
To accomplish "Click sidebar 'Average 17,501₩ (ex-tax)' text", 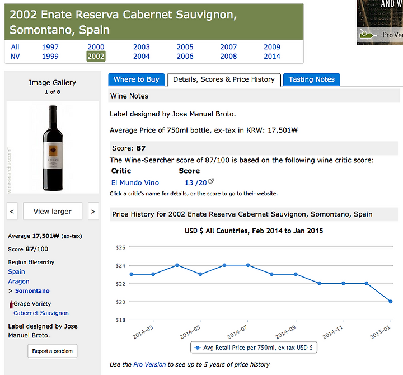I will pyautogui.click(x=45, y=236).
